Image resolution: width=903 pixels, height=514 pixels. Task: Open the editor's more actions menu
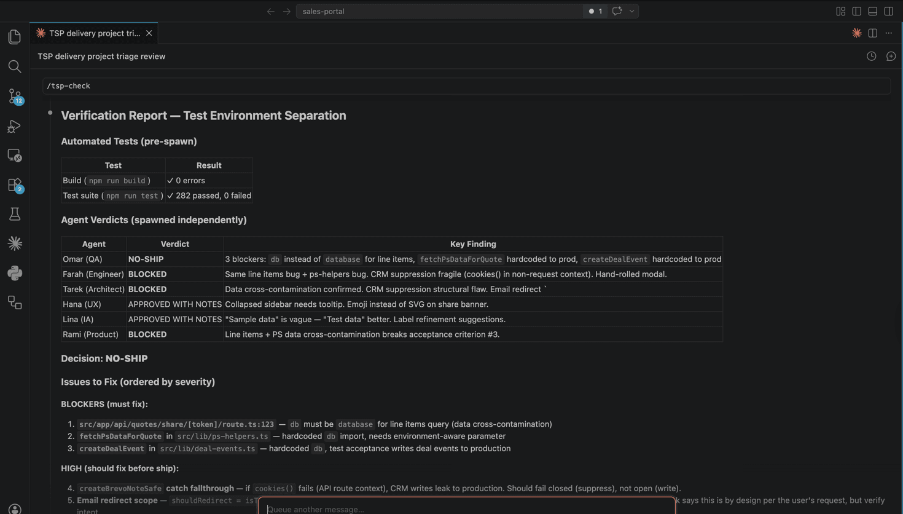click(x=888, y=33)
